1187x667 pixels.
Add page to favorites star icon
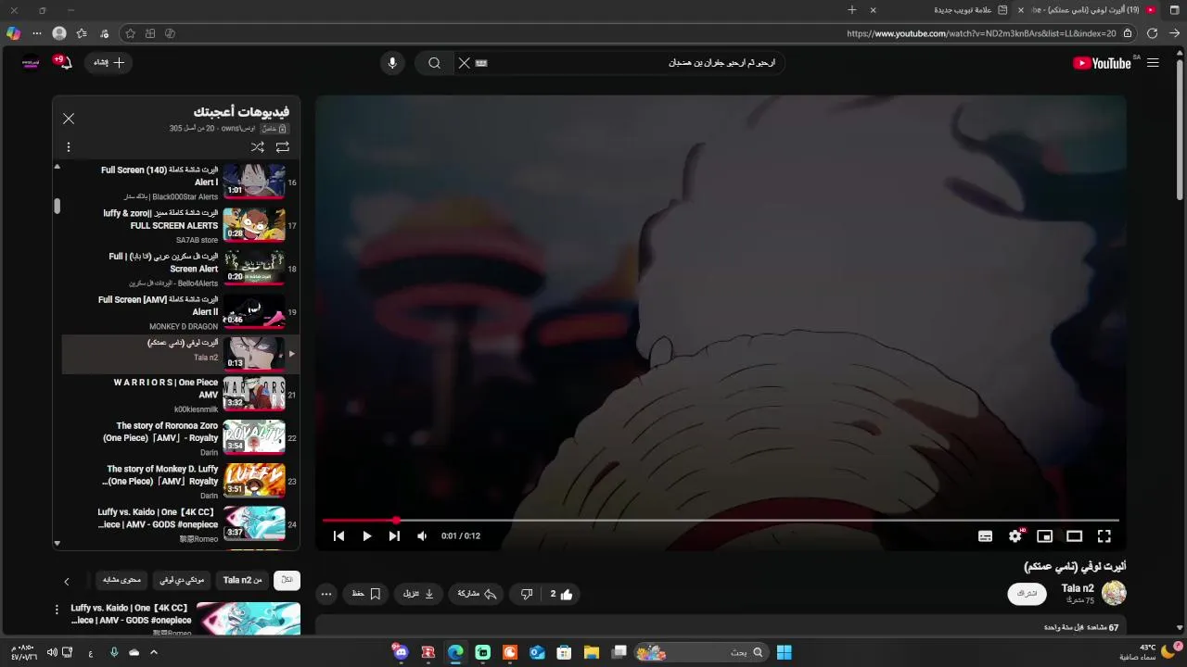tap(130, 33)
